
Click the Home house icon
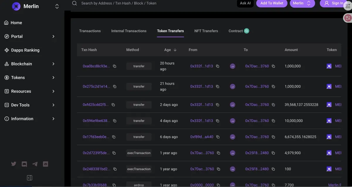[6, 23]
